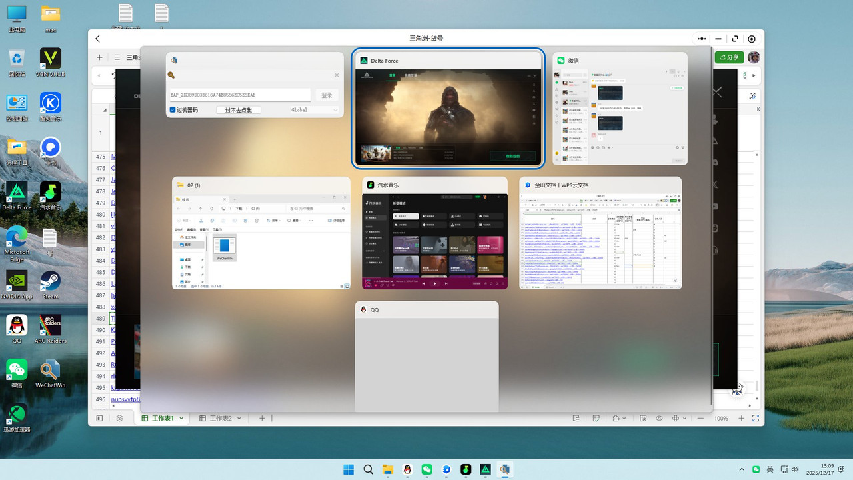Open the Windows Start menu
The height and width of the screenshot is (480, 853).
(349, 469)
